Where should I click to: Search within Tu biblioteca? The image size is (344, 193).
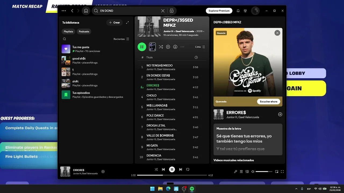pyautogui.click(x=64, y=39)
